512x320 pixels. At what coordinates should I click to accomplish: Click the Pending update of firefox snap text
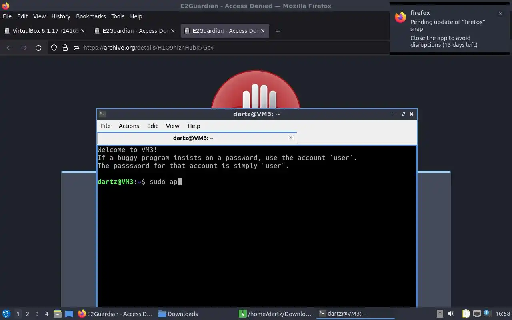tap(448, 25)
